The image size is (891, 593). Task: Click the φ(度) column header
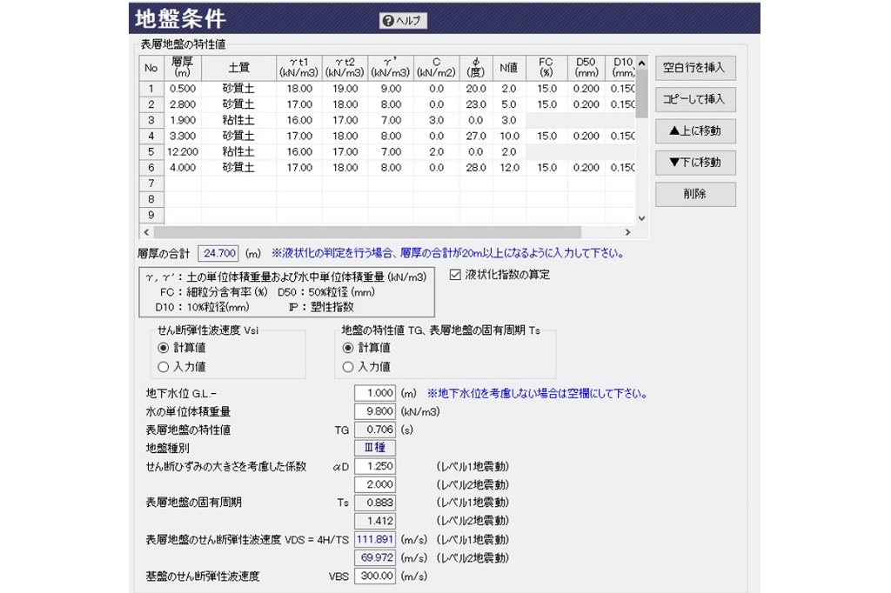[x=476, y=68]
